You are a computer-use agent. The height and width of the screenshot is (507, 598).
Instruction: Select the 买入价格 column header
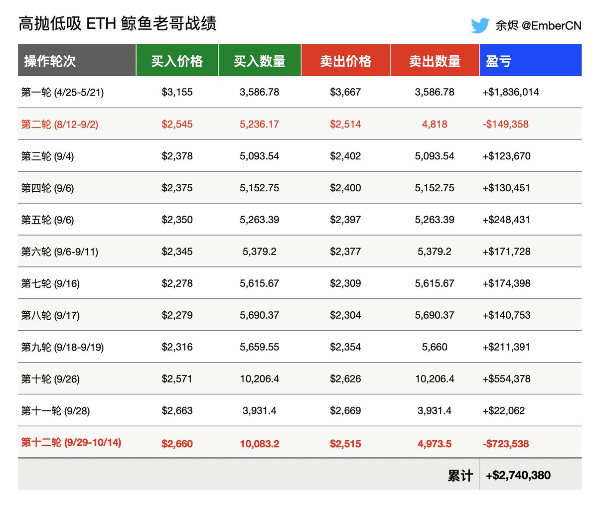point(177,60)
